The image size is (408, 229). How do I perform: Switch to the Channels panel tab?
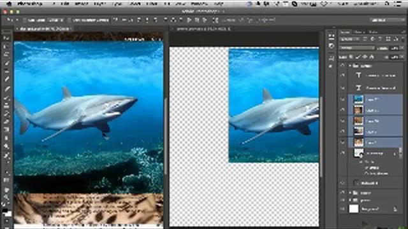point(360,32)
